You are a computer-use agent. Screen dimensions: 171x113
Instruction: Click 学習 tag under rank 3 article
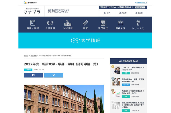click(126, 97)
